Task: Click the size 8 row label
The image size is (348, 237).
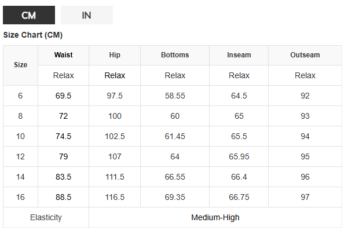Action: [20, 116]
